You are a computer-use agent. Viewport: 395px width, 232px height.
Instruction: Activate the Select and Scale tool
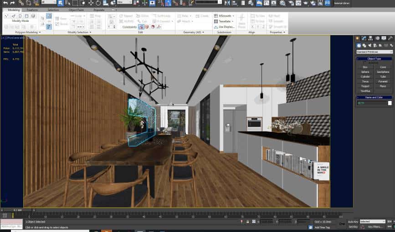click(106, 3)
